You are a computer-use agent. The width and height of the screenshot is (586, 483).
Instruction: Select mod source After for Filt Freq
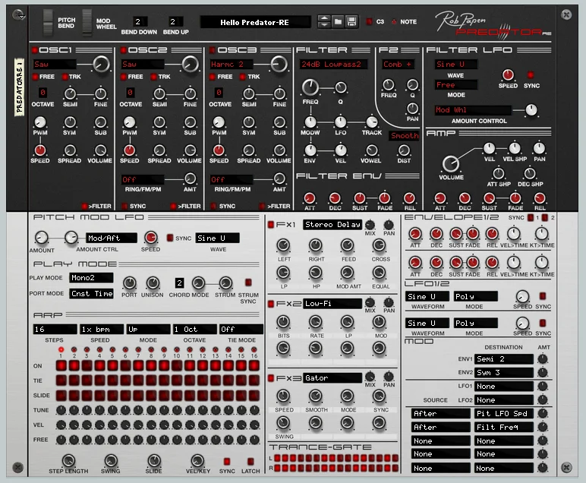tap(440, 427)
